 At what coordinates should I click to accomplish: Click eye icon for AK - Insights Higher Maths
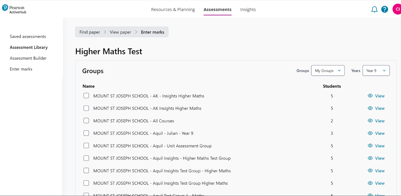(370, 96)
